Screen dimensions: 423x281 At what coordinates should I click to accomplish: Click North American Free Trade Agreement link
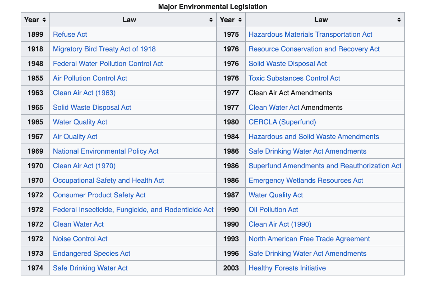tap(309, 239)
